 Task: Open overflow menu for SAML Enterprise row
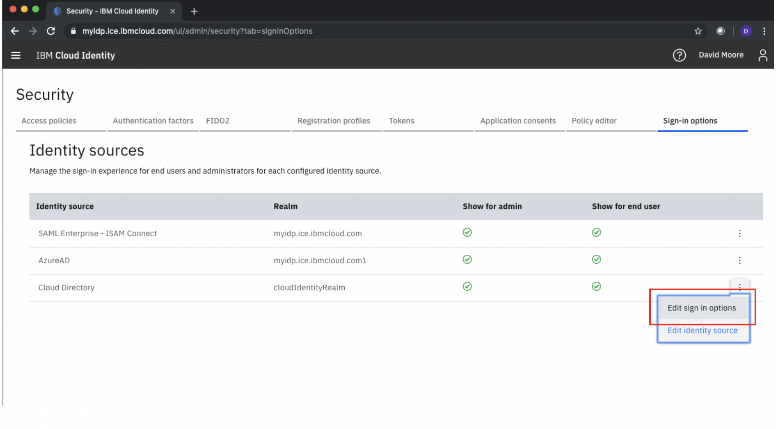[740, 233]
